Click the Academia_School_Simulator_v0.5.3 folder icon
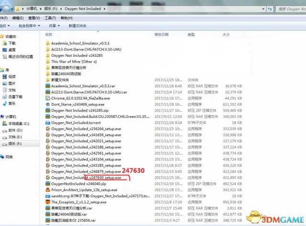This screenshot has height=226, width=306. point(48,43)
